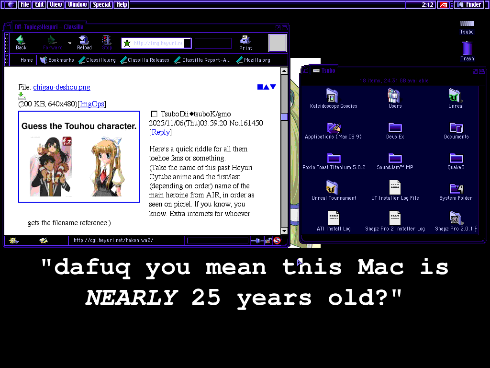Viewport: 490px width, 368px height.
Task: Tick the checkbox beside TsuboDii post
Action: (x=154, y=114)
